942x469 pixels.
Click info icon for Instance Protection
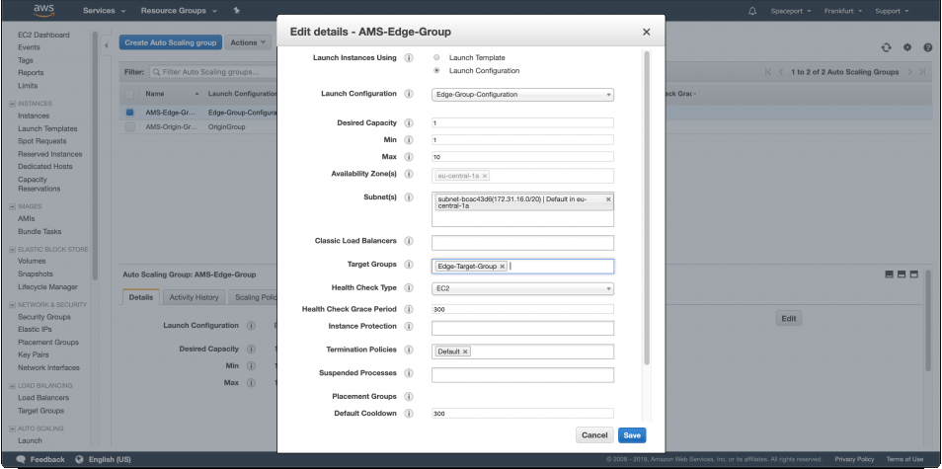[x=409, y=327]
